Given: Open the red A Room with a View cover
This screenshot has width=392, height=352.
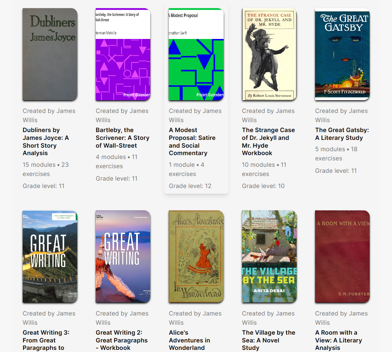Looking at the screenshot, I should pos(342,257).
